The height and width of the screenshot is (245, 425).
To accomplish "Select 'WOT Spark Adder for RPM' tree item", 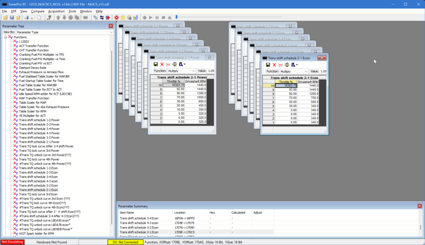I will click(x=36, y=233).
